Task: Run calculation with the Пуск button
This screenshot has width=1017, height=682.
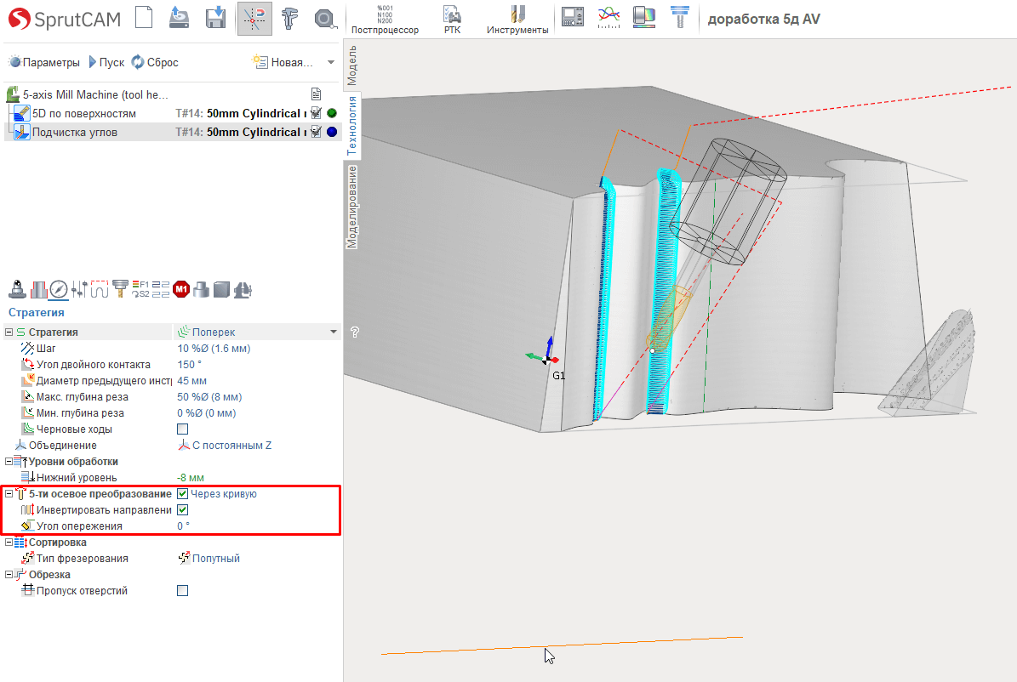Action: 106,62
